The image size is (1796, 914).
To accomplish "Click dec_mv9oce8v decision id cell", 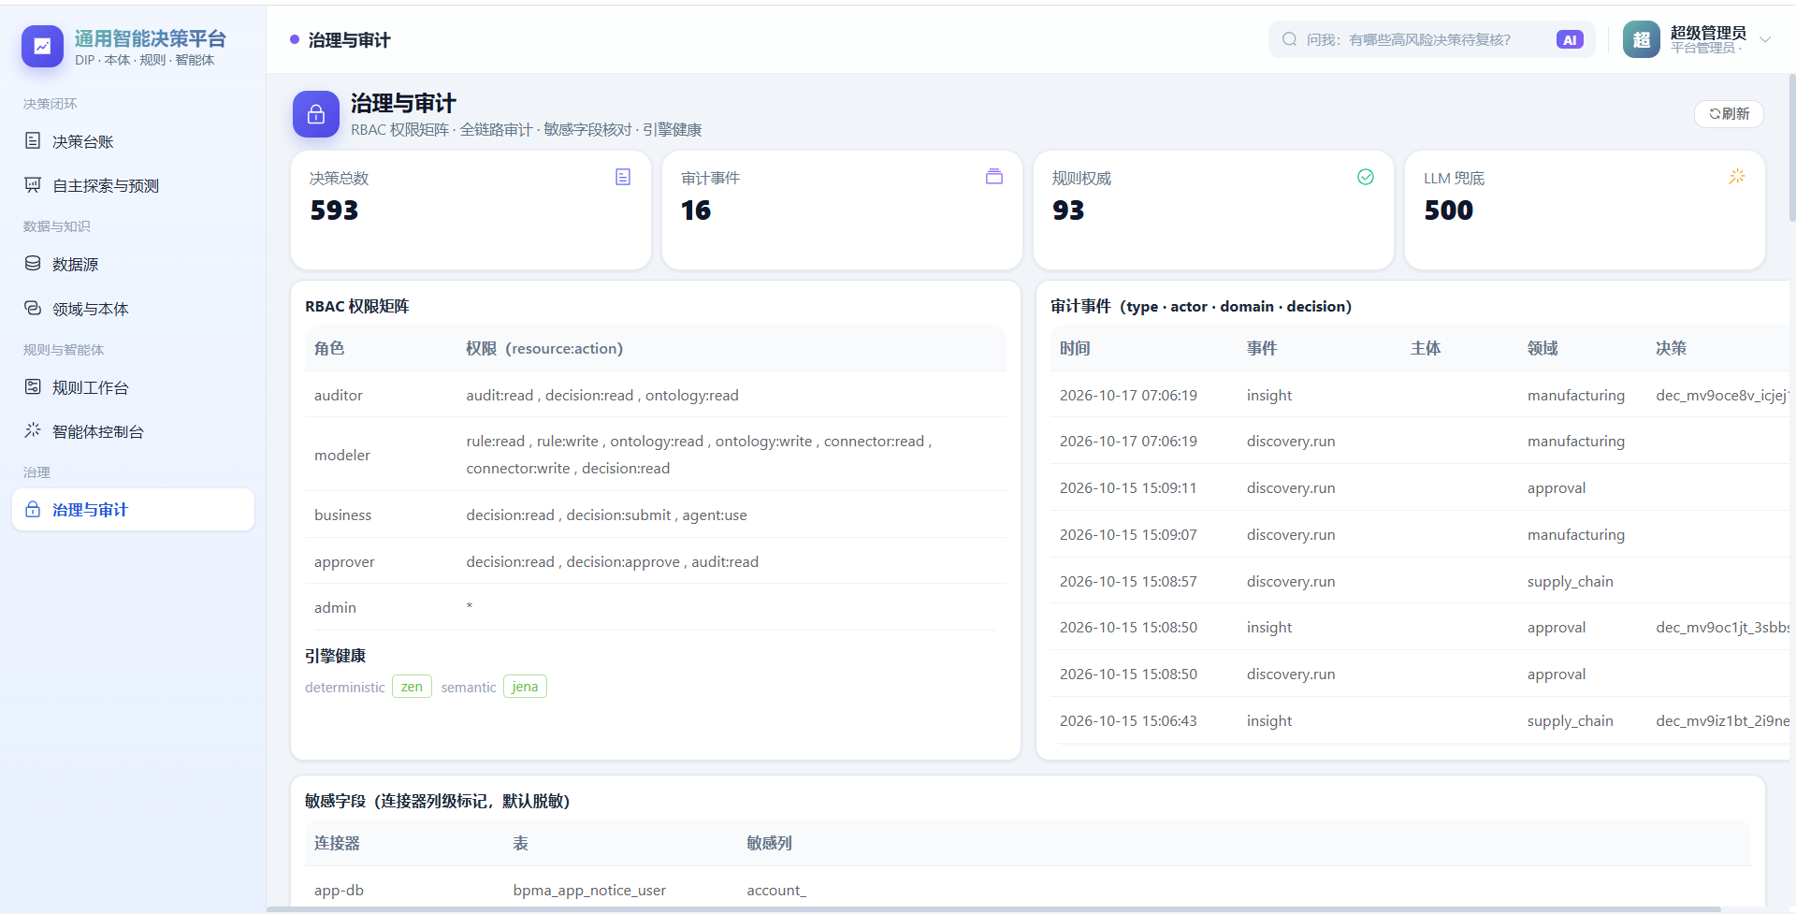I will pos(1722,395).
